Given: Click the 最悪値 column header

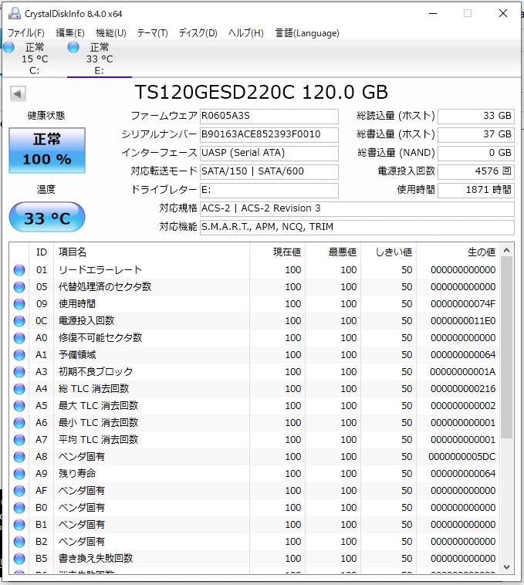Looking at the screenshot, I should (x=333, y=252).
